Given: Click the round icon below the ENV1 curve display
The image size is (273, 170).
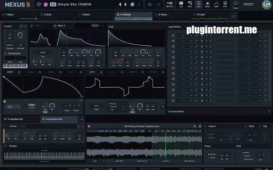Looking at the screenshot, I should pos(5,101).
